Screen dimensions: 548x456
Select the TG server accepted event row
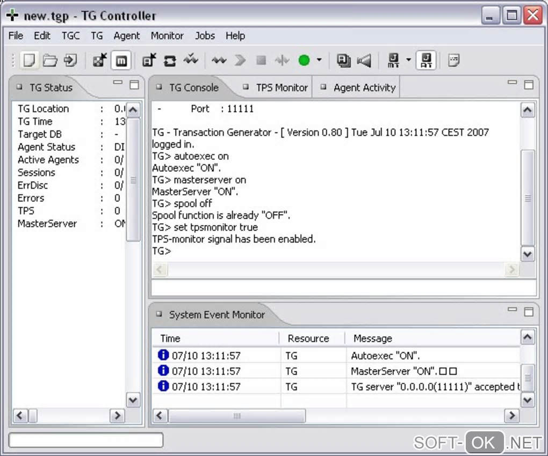coord(336,387)
